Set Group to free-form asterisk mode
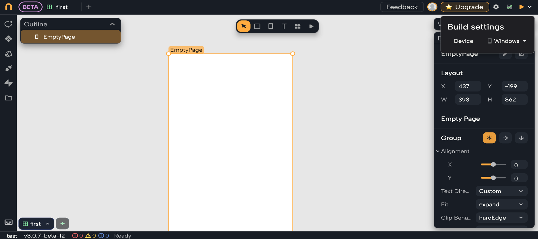Viewport: 538px width, 239px height. coord(489,138)
